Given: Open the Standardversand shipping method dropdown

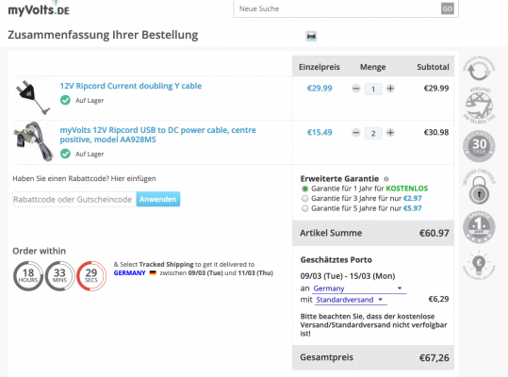Looking at the screenshot, I should [352, 300].
